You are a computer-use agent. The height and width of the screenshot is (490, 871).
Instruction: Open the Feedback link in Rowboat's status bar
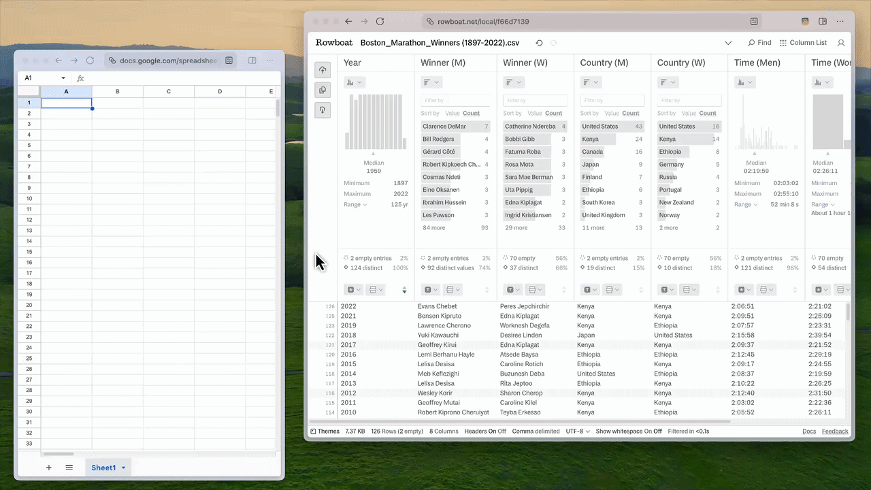pyautogui.click(x=835, y=431)
